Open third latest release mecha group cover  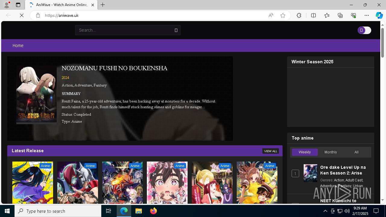tap(122, 183)
